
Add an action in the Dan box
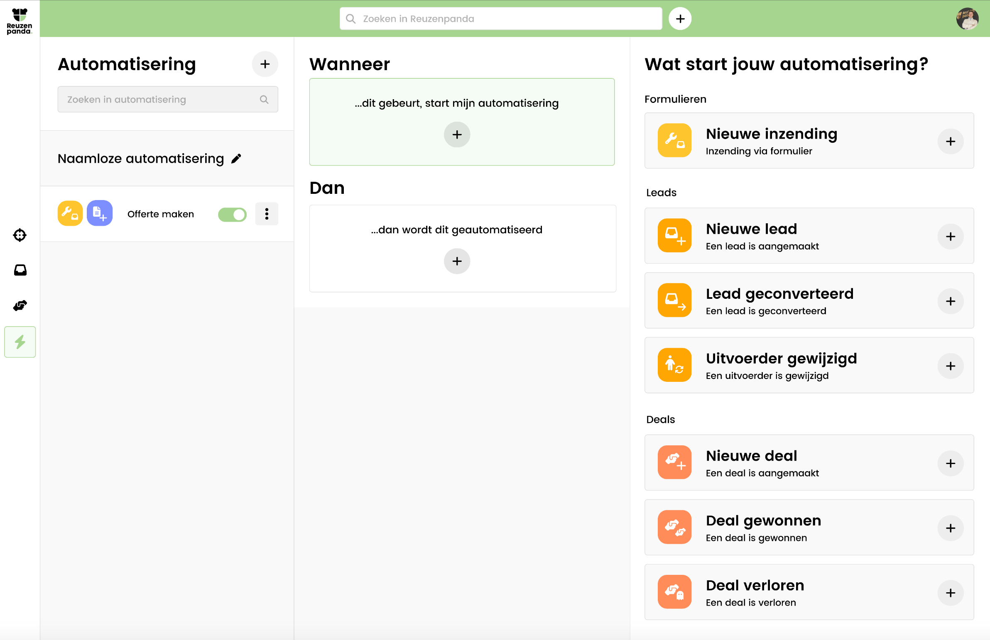pos(456,261)
